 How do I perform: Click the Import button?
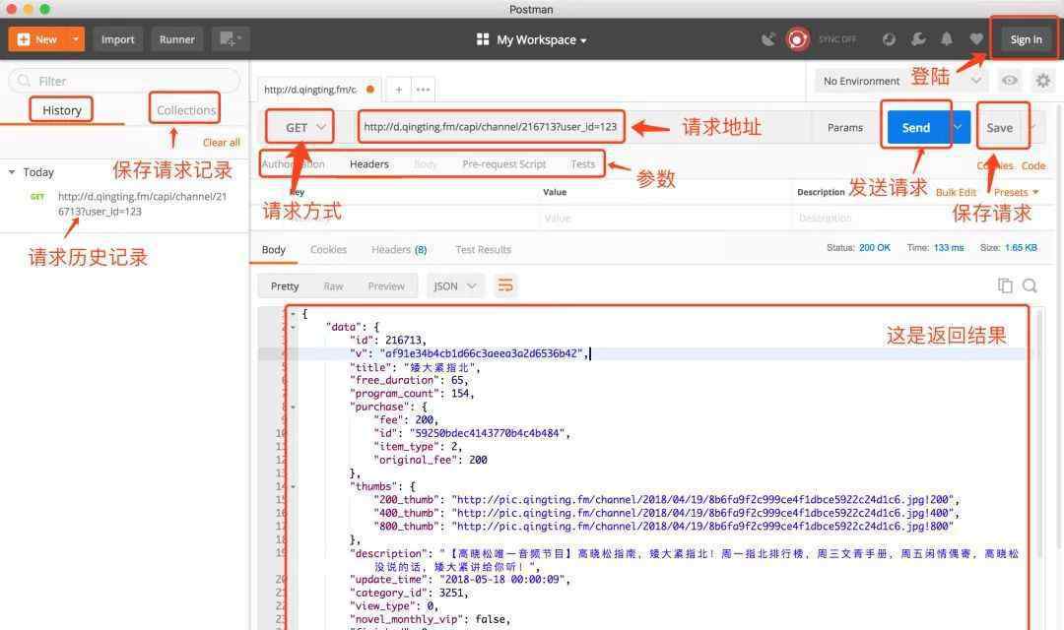pyautogui.click(x=118, y=39)
